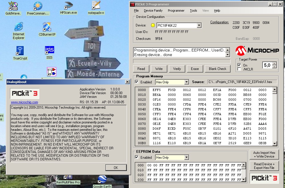The height and width of the screenshot is (188, 285).
Task: Click down arrow of Program Memory scrollbar
Action: (x=274, y=144)
